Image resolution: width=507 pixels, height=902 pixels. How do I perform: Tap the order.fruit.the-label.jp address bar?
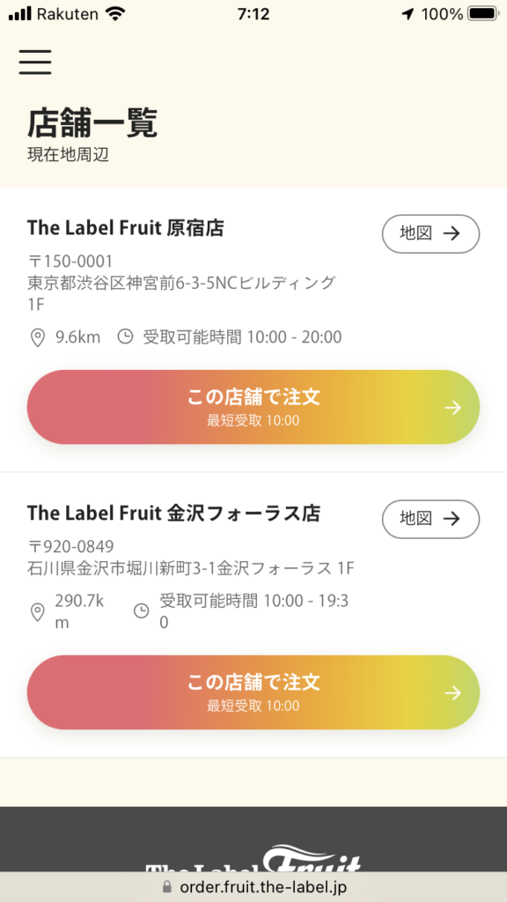253,886
